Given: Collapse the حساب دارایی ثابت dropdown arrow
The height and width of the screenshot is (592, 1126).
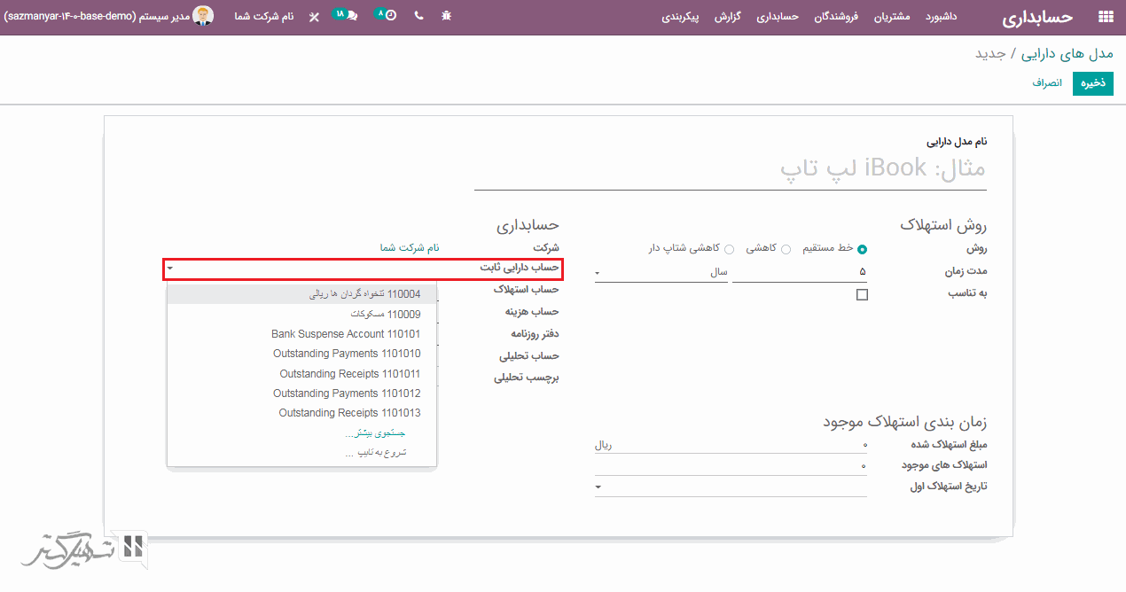Looking at the screenshot, I should (170, 268).
